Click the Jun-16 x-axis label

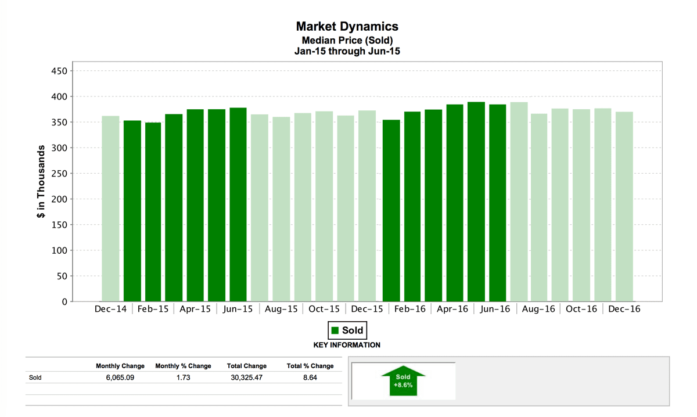[497, 309]
